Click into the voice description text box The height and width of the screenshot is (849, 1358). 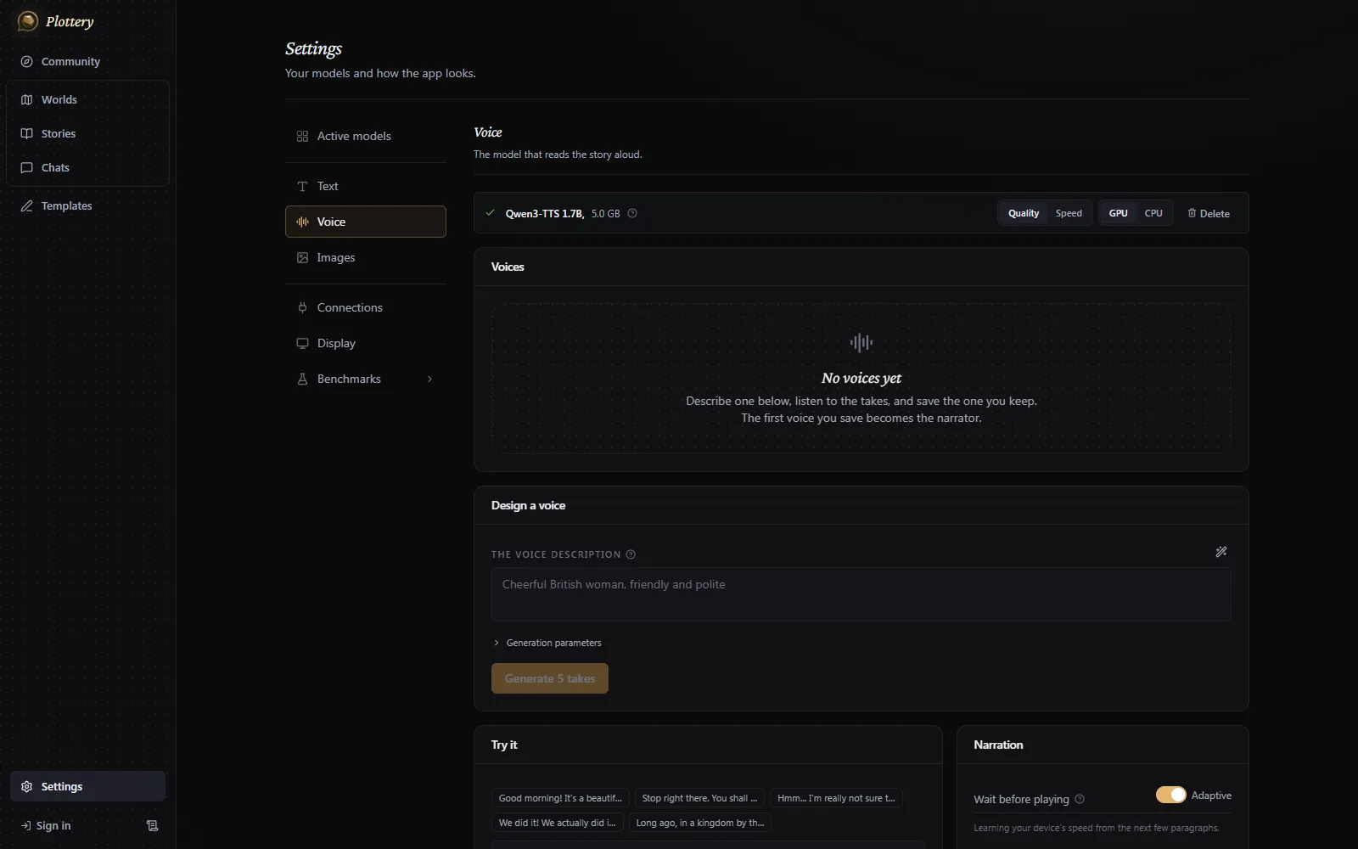point(861,594)
